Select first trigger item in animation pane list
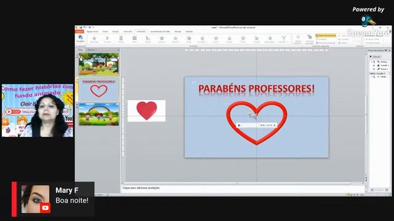The image size is (394, 221). (379, 61)
